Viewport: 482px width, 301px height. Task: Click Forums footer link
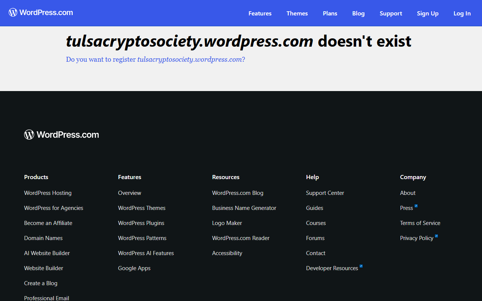click(315, 238)
